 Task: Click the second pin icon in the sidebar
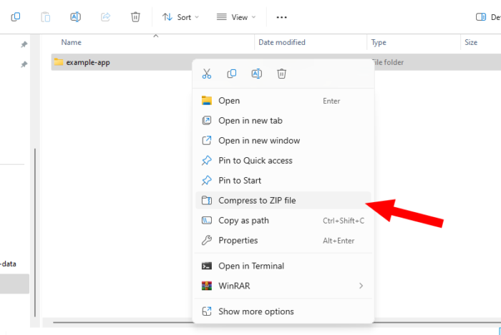click(x=24, y=65)
